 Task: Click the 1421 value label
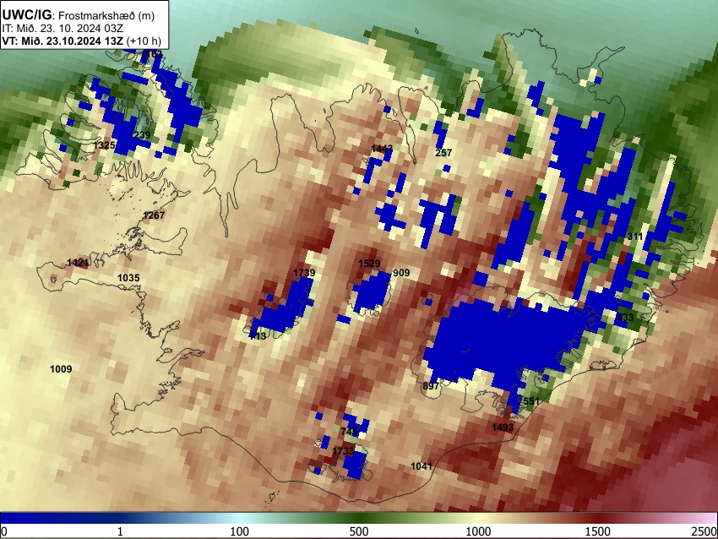78,263
